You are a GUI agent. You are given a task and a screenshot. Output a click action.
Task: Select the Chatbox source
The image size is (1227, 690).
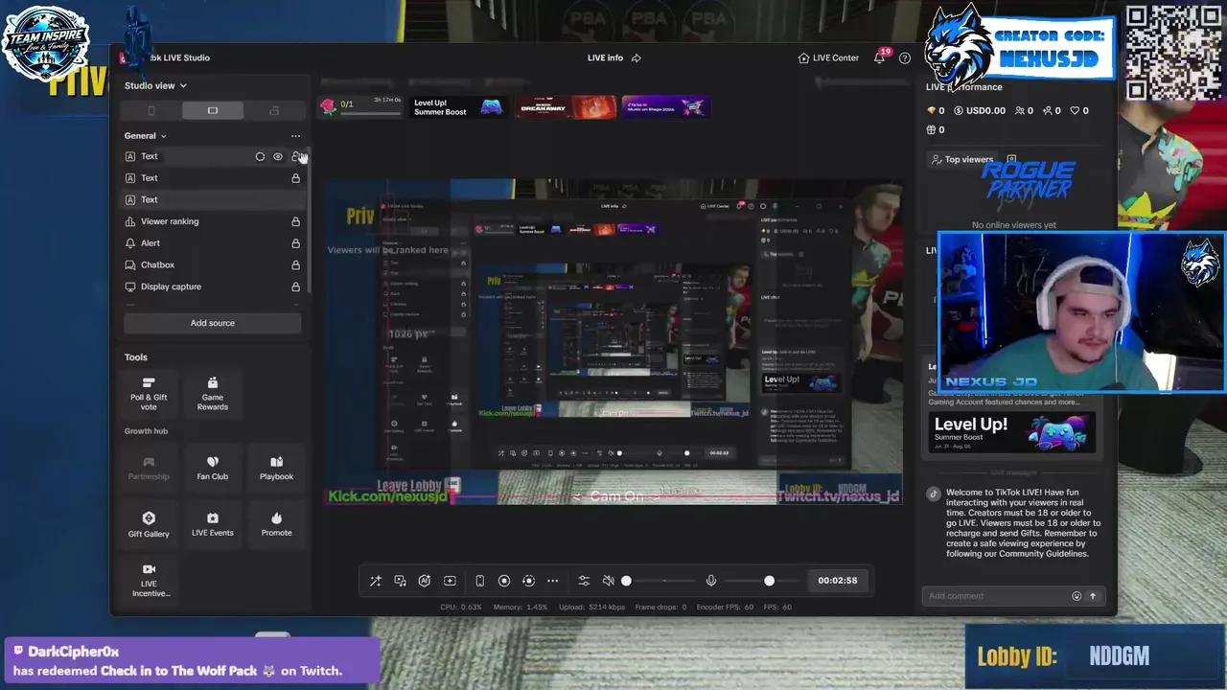pos(213,265)
